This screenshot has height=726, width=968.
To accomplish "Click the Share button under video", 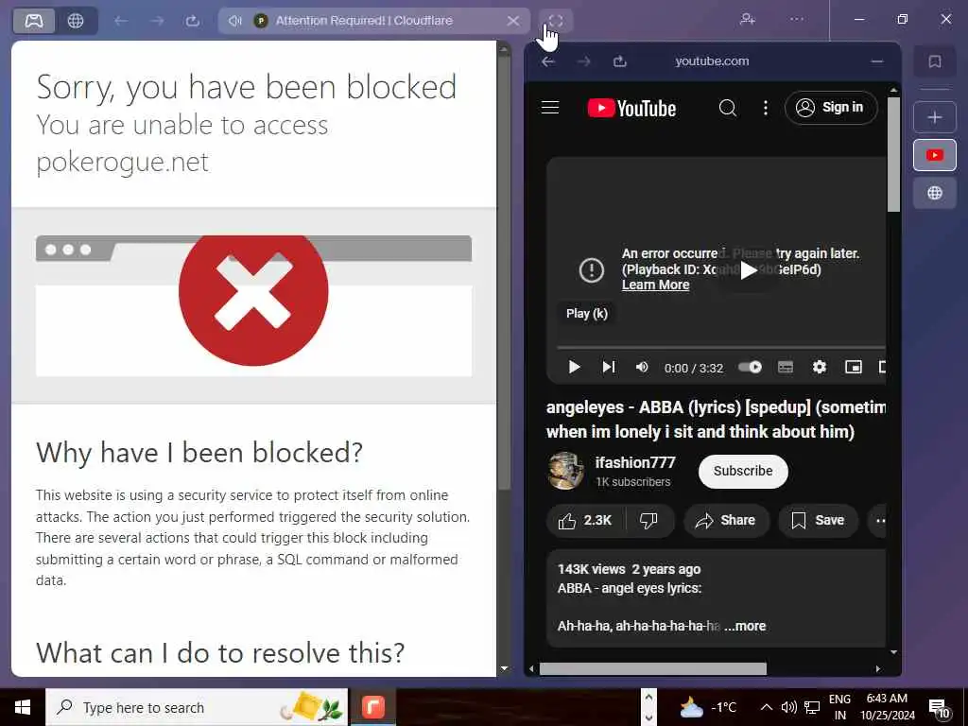I will click(x=726, y=521).
